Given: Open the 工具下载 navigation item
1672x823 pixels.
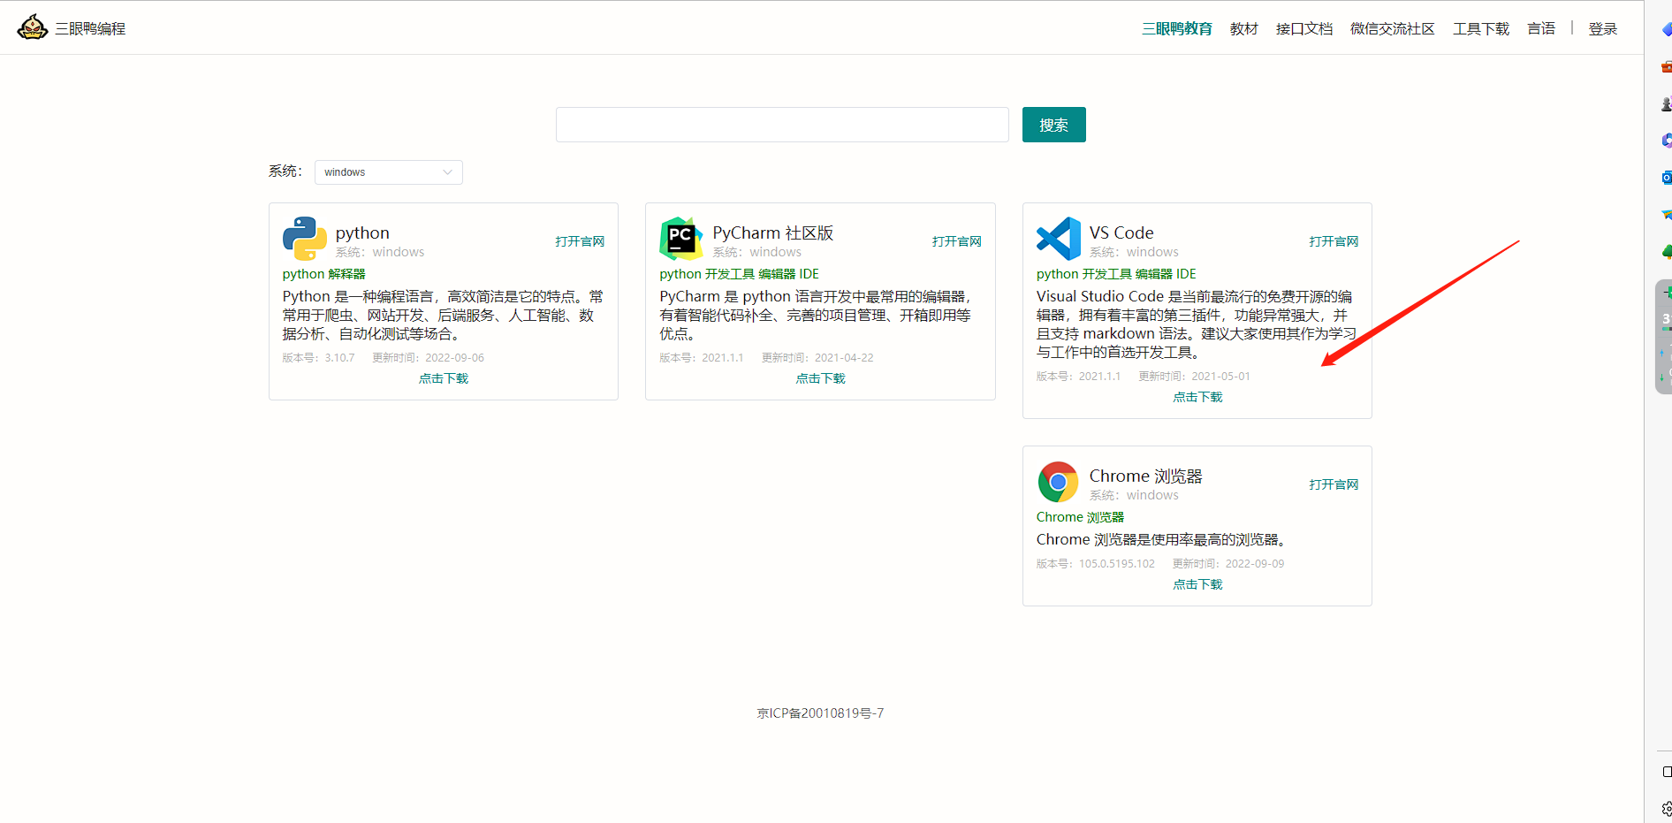Looking at the screenshot, I should tap(1481, 29).
